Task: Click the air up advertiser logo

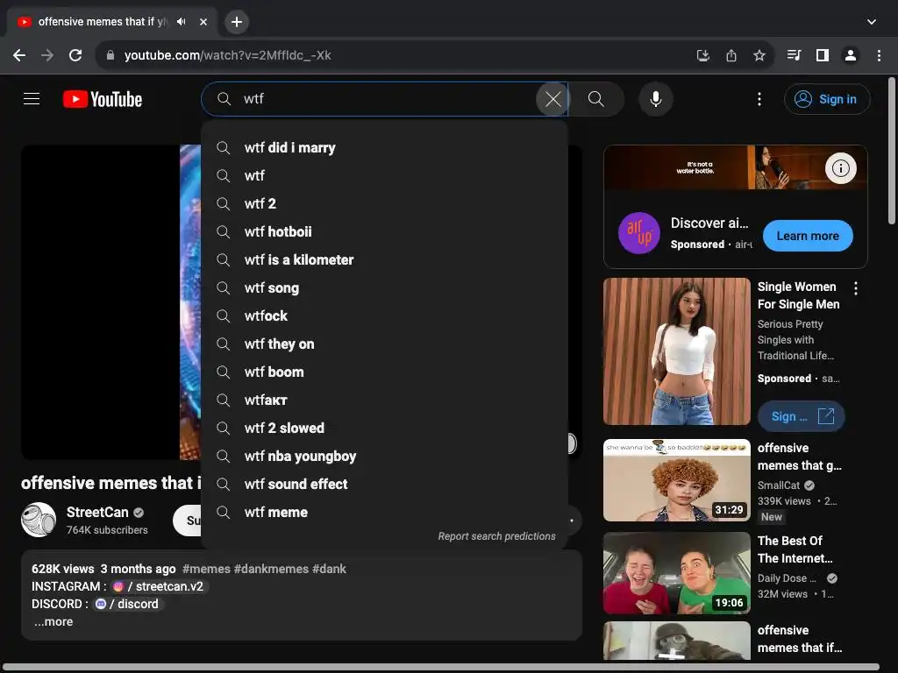Action: (639, 233)
